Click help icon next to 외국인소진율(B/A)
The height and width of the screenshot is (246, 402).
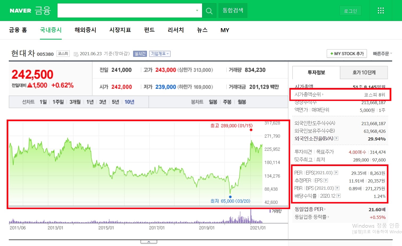tap(336, 138)
